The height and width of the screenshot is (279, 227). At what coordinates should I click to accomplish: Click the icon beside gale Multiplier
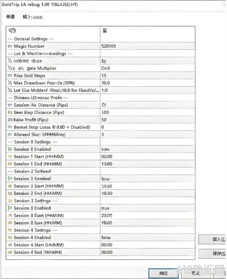(10, 68)
